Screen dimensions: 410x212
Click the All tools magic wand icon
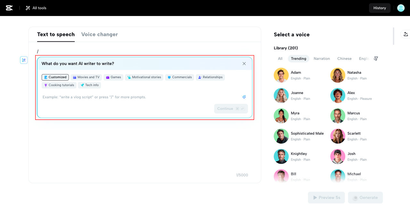pyautogui.click(x=28, y=8)
